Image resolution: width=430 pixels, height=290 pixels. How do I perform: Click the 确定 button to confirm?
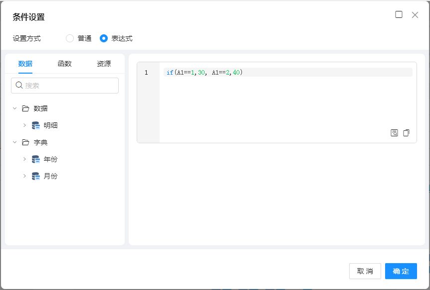click(401, 271)
